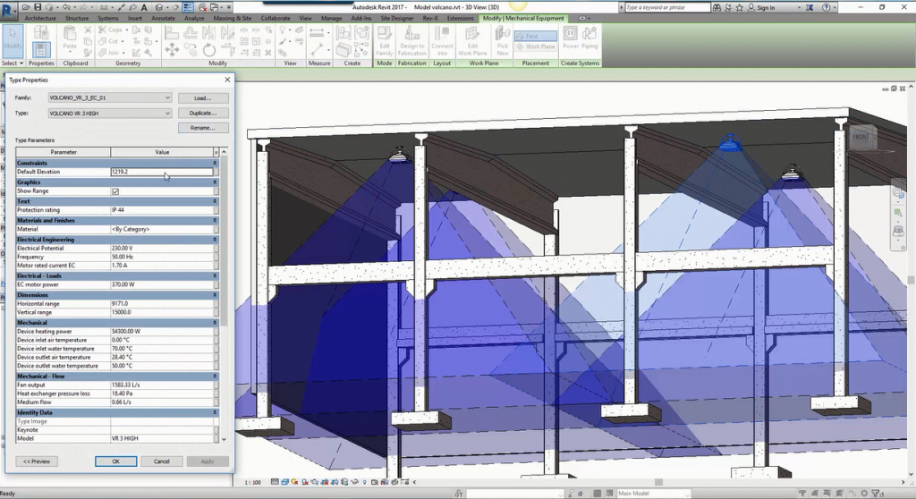Click the FRONT face of the ViewCube
The width and height of the screenshot is (916, 499).
click(861, 137)
